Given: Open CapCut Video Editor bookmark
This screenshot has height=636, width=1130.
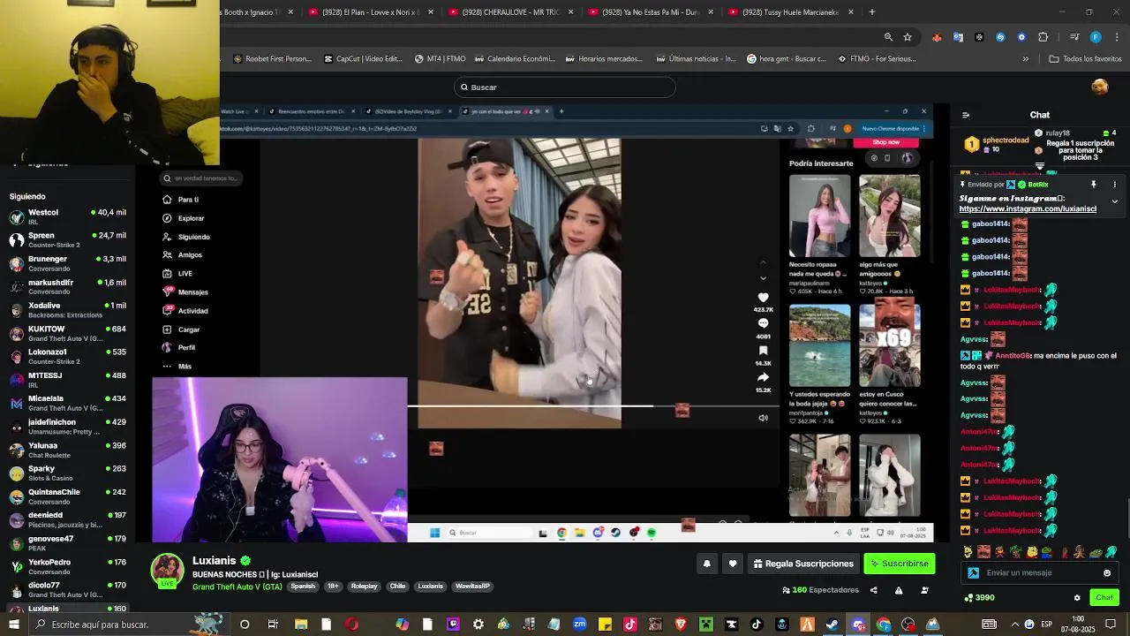Looking at the screenshot, I should pyautogui.click(x=363, y=59).
